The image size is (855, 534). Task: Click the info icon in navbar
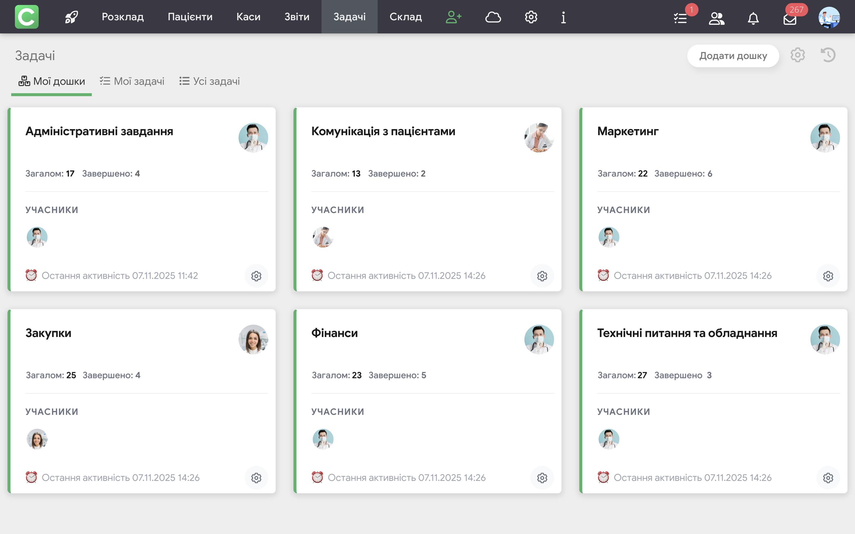(x=563, y=17)
